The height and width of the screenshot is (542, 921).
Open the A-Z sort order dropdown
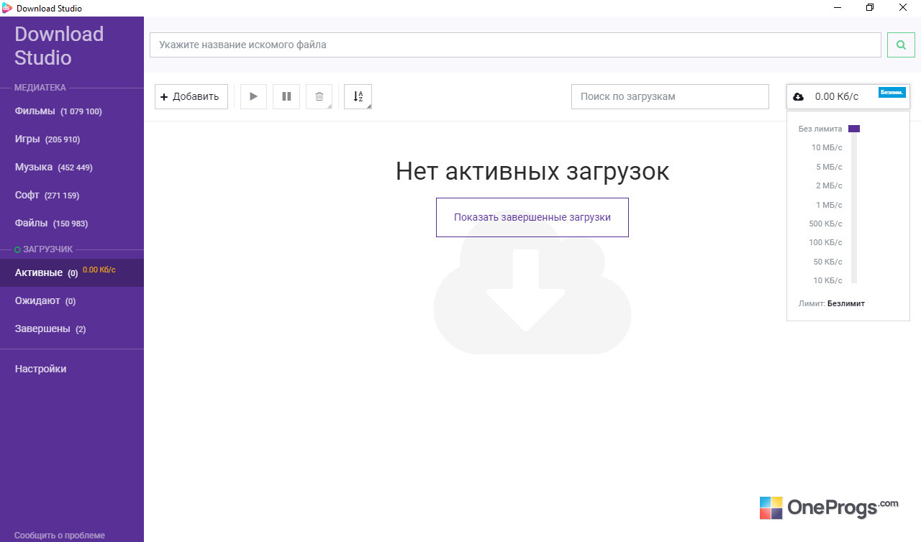(358, 96)
